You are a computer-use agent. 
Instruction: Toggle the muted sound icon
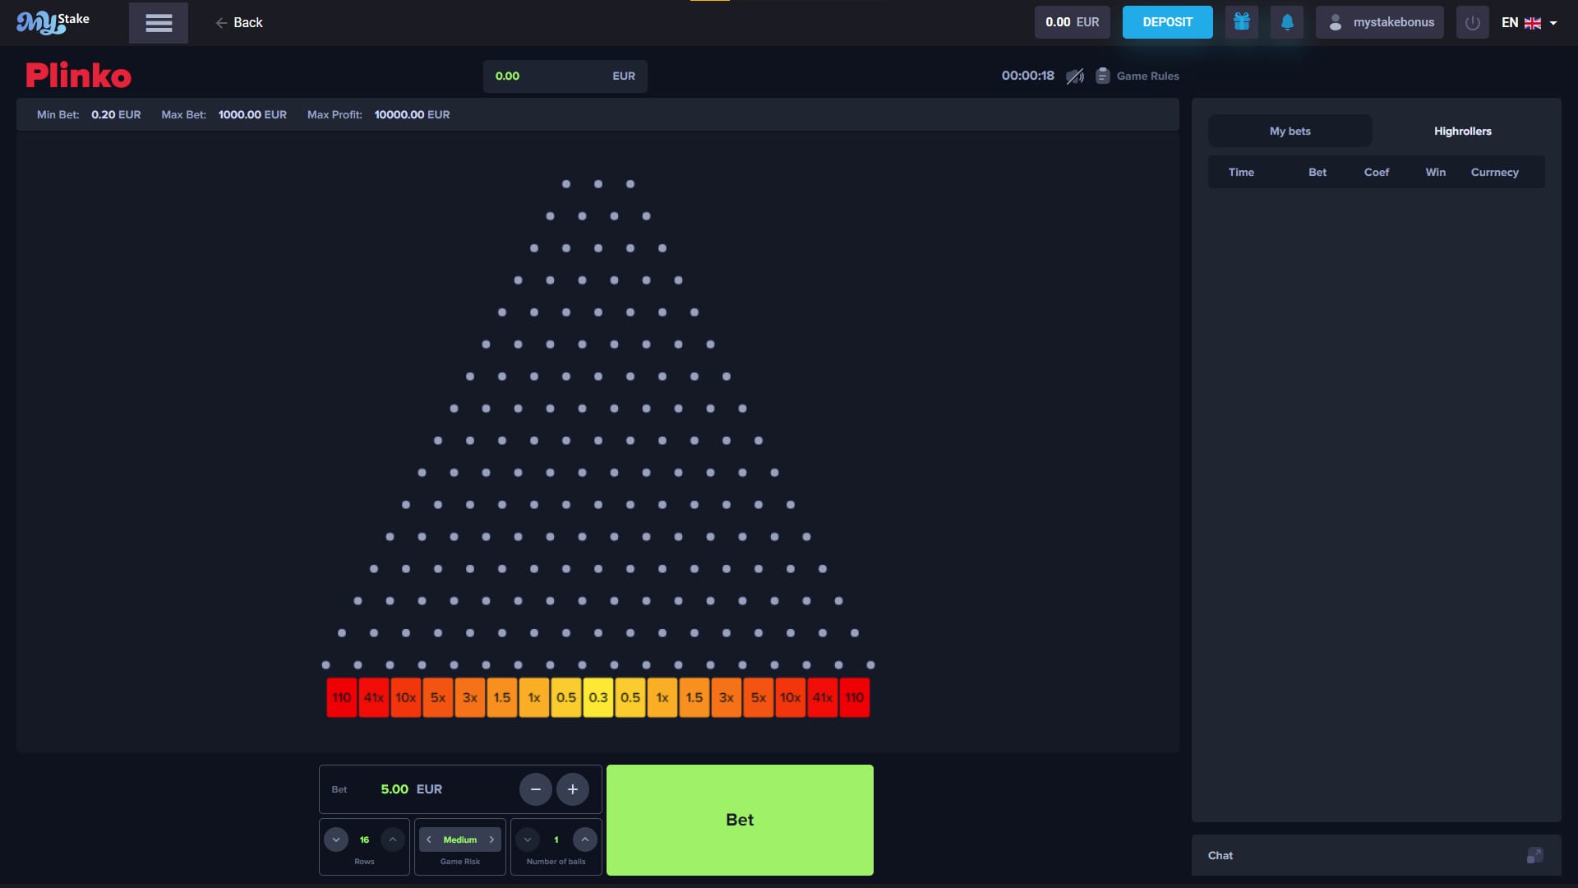tap(1075, 76)
